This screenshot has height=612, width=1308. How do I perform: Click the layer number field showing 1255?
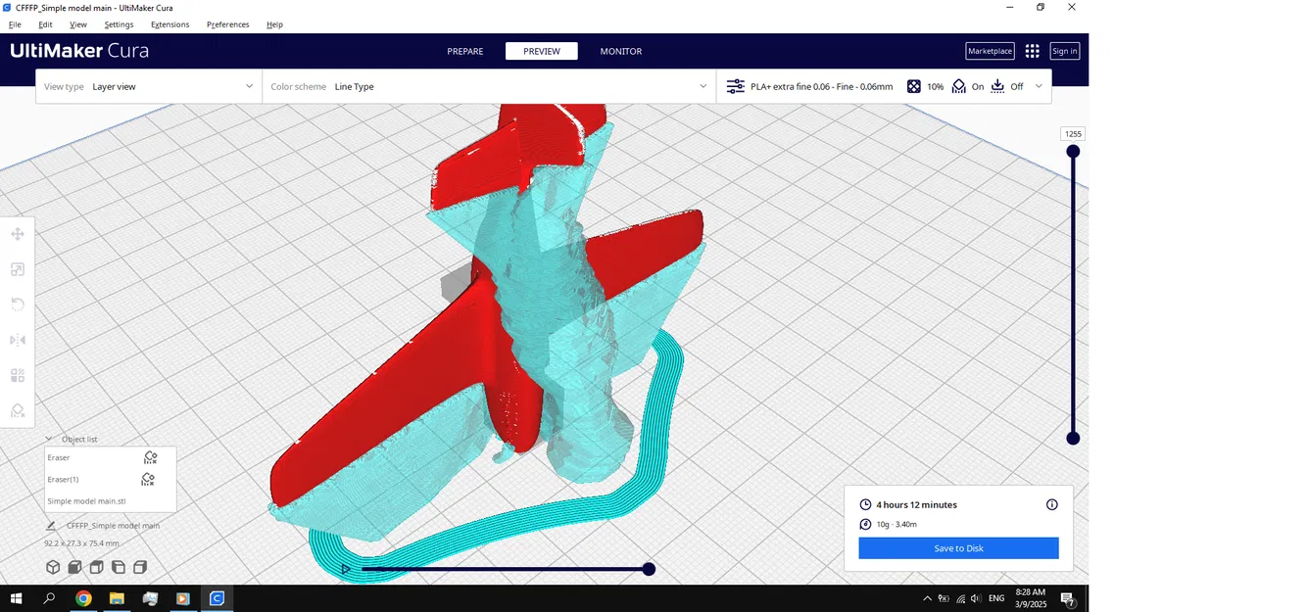[x=1073, y=134]
